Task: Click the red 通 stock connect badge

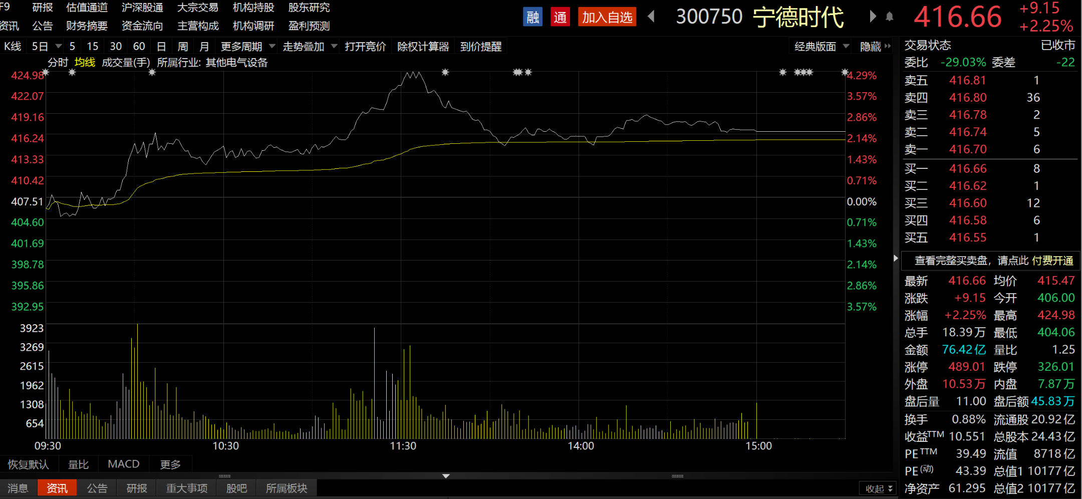Action: pyautogui.click(x=560, y=17)
